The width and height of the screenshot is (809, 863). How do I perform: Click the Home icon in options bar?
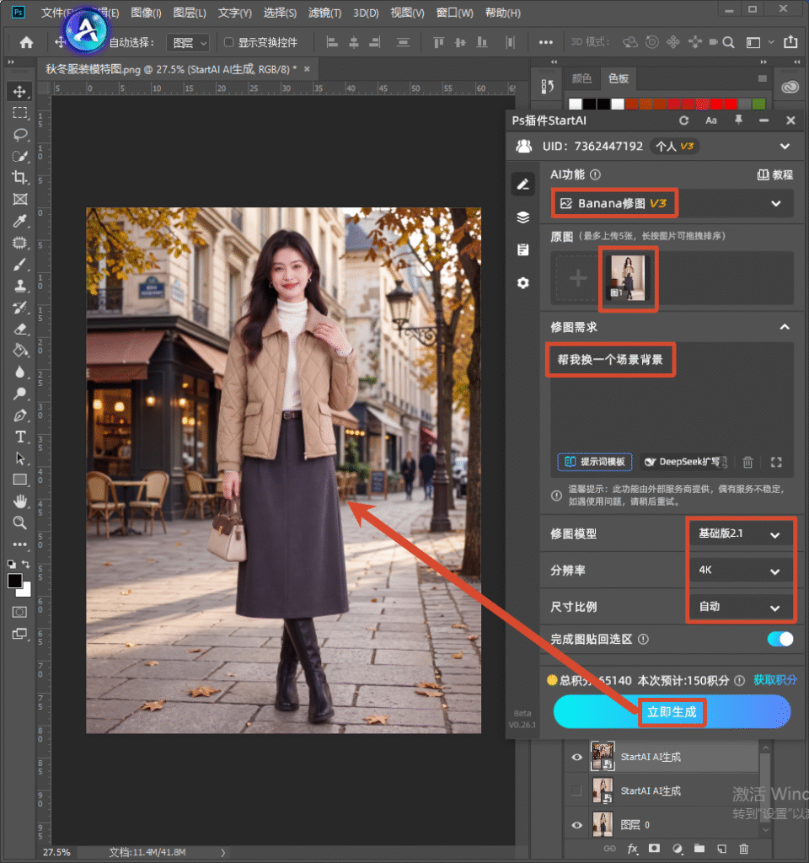pyautogui.click(x=26, y=42)
